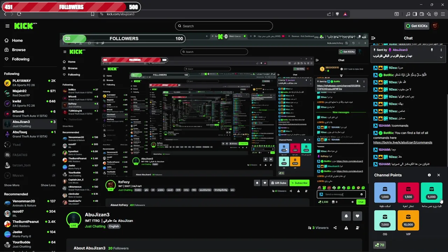Viewport: 448px width, 252px height.
Task: Open Majah92 channel in Following list
Action: click(x=30, y=93)
